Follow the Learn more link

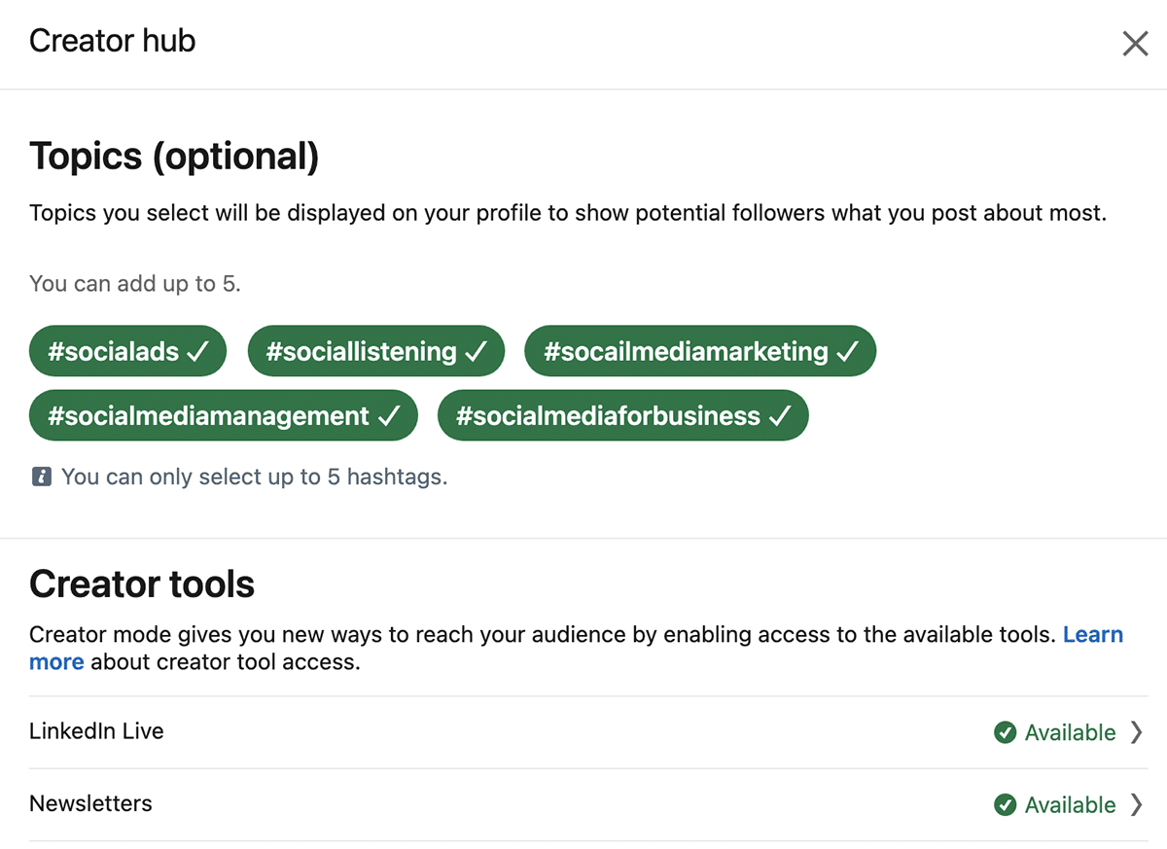click(x=1092, y=635)
